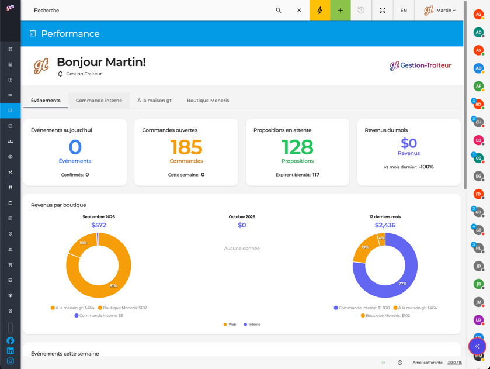Open the calendar icon in sidebar
This screenshot has width=490, height=369.
[x=11, y=64]
